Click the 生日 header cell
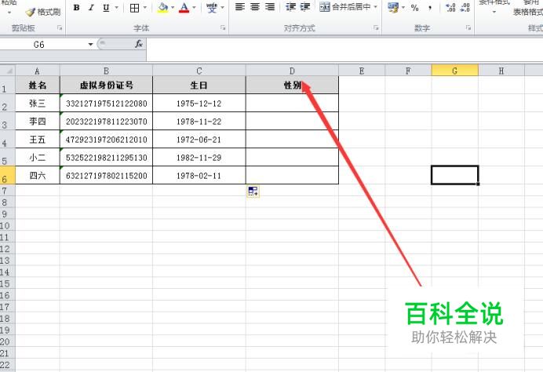 (x=199, y=85)
